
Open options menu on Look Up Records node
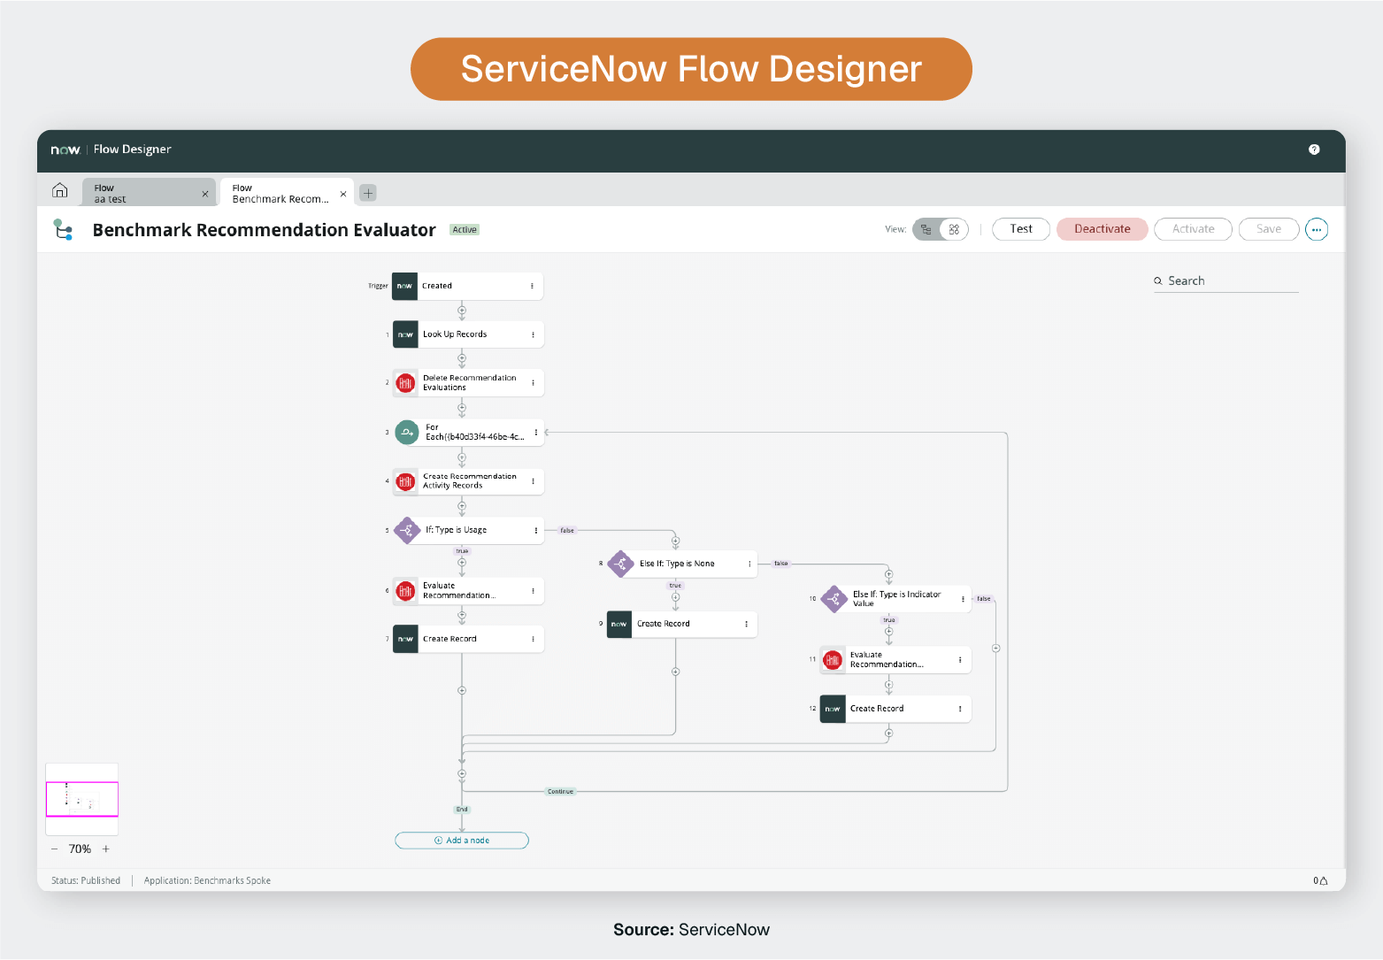pos(532,334)
